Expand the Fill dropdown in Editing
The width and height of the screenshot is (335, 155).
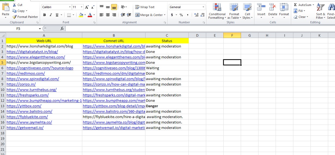click(x=304, y=11)
